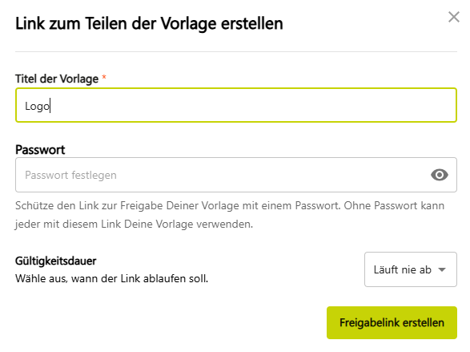
Task: Select the 'Läuft nie ab' text in the dropdown
Action: tap(402, 269)
